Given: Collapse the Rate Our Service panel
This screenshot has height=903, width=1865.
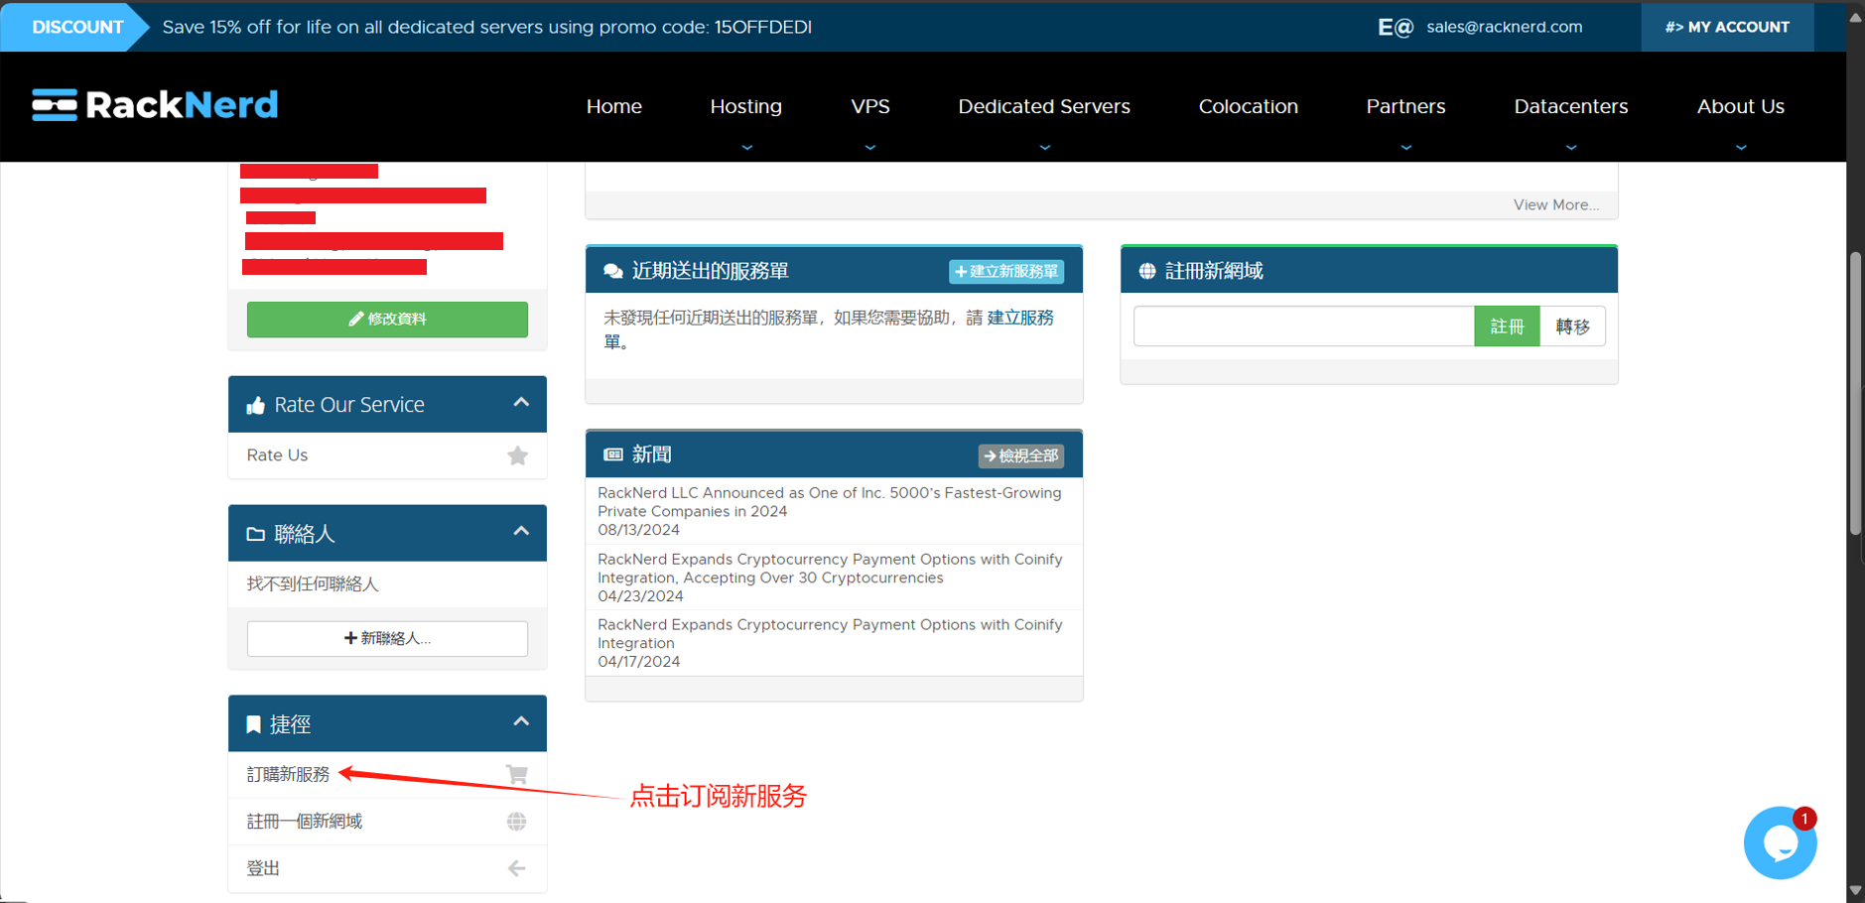Looking at the screenshot, I should 521,403.
